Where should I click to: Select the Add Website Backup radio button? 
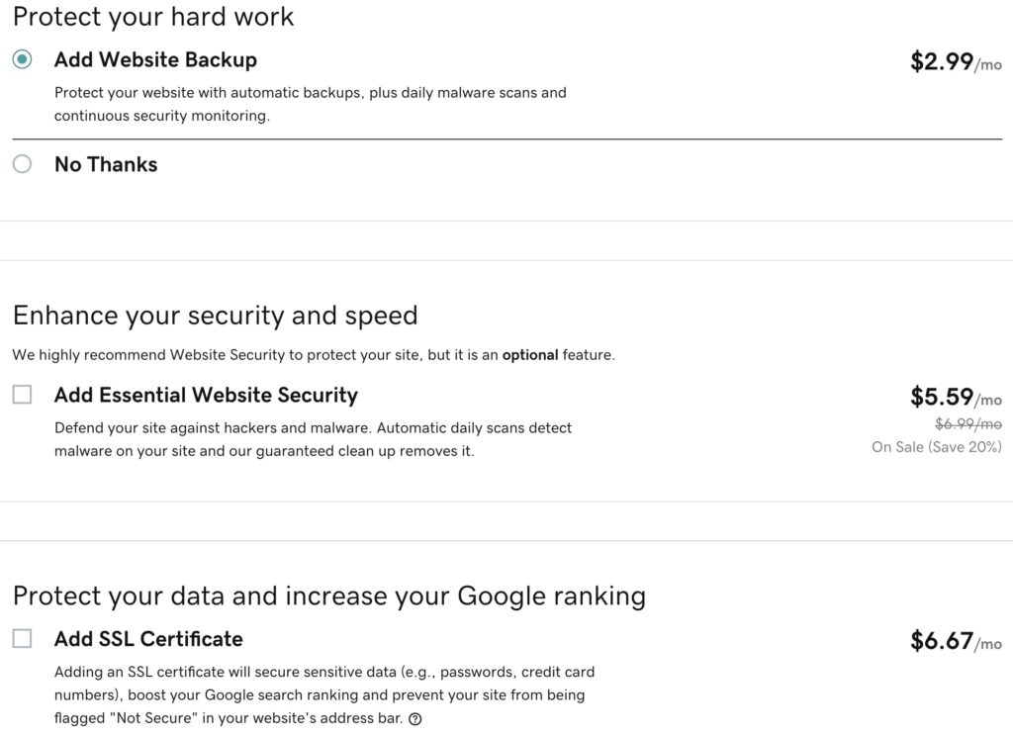(22, 59)
